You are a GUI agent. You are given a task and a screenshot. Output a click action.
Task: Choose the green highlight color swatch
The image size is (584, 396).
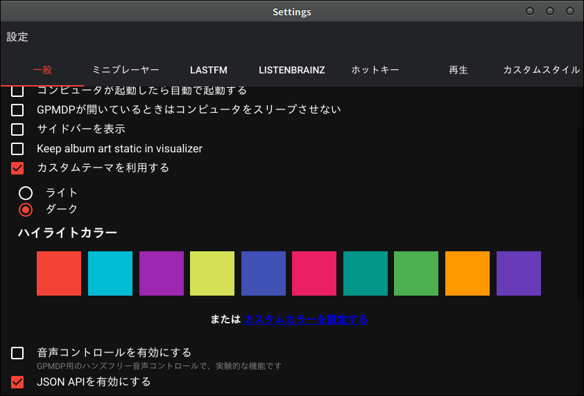(416, 273)
